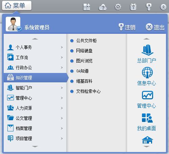169x154 pixels.
Task: Open the 信息中心 globe icon
Action: (x=147, y=73)
